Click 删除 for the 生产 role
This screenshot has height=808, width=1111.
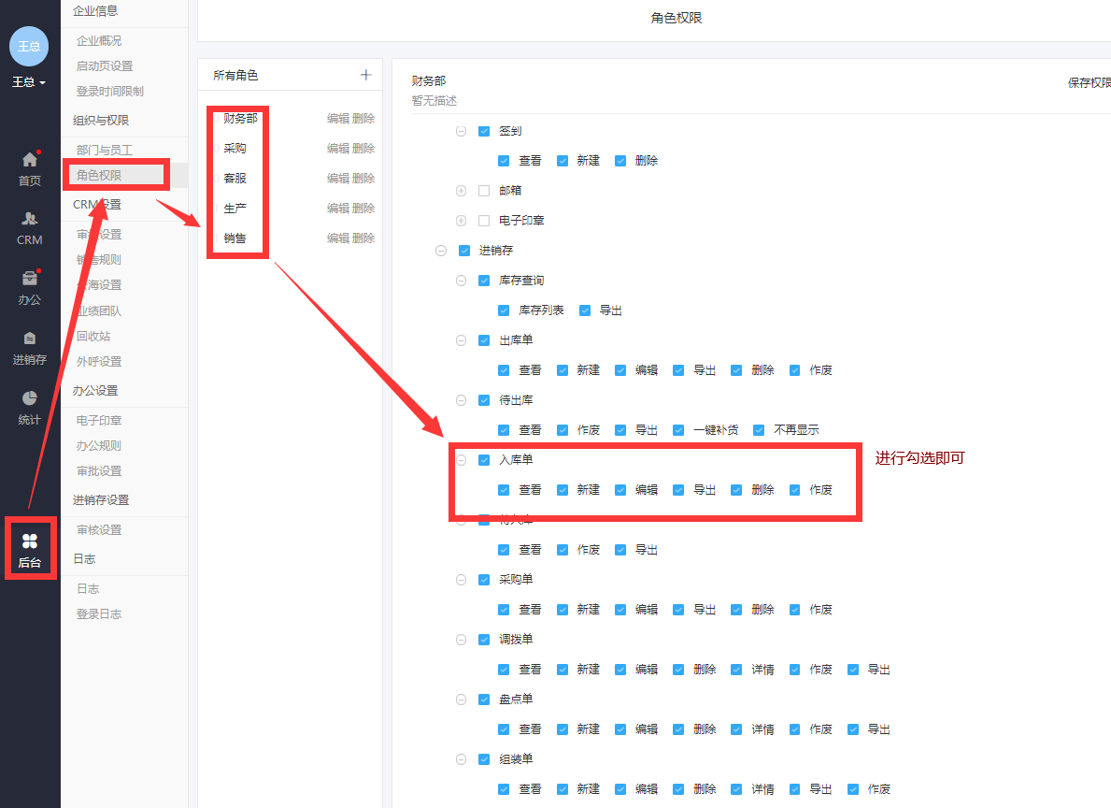pos(363,209)
